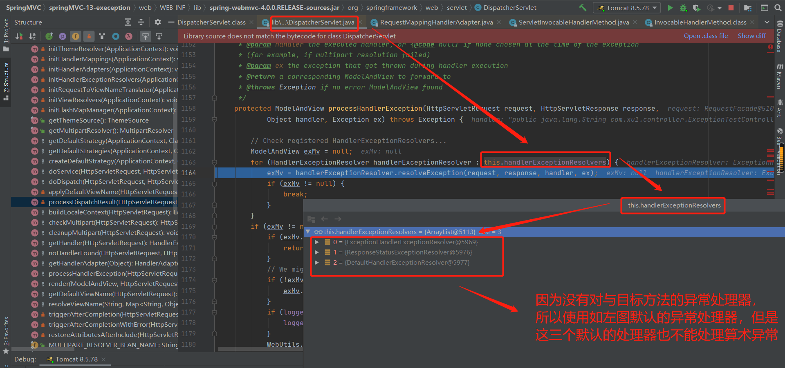This screenshot has height=368, width=785.
Task: Collapse All in Structure panel
Action: (x=141, y=22)
